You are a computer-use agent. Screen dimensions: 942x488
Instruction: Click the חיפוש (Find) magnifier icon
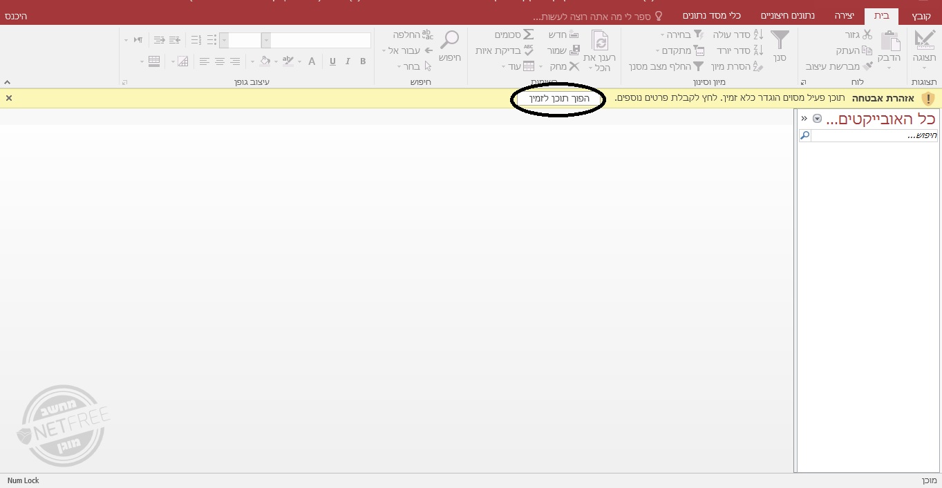[450, 40]
